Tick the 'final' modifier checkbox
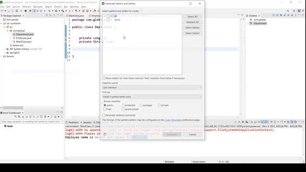 105,109
